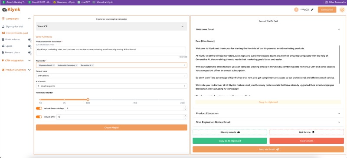The width and height of the screenshot is (347, 158).
Task: Collapse the Campaigns sidebar section
Action: [x=29, y=19]
